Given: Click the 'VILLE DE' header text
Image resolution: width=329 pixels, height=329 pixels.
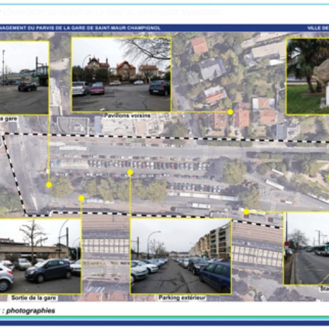Looking at the screenshot, I should 318,28.
